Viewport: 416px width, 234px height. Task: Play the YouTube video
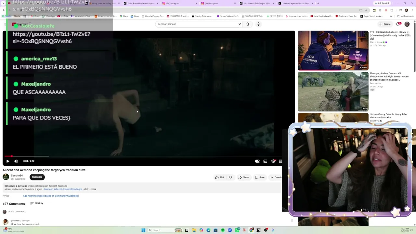[8, 161]
